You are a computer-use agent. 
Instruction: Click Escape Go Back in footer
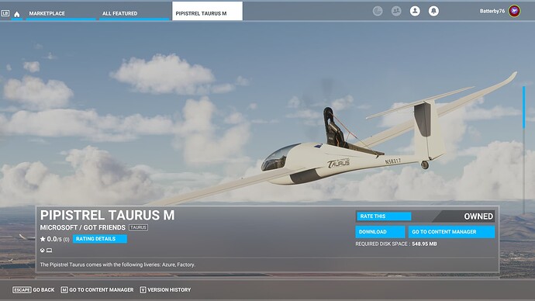coord(33,289)
